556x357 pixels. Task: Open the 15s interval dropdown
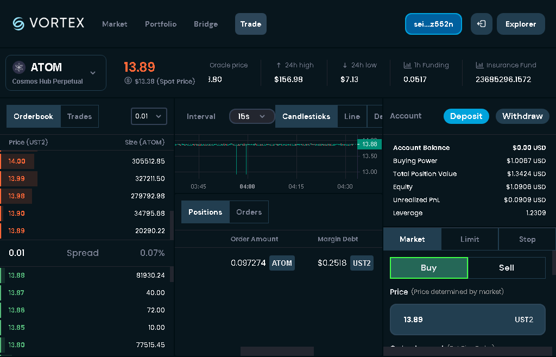pyautogui.click(x=252, y=116)
